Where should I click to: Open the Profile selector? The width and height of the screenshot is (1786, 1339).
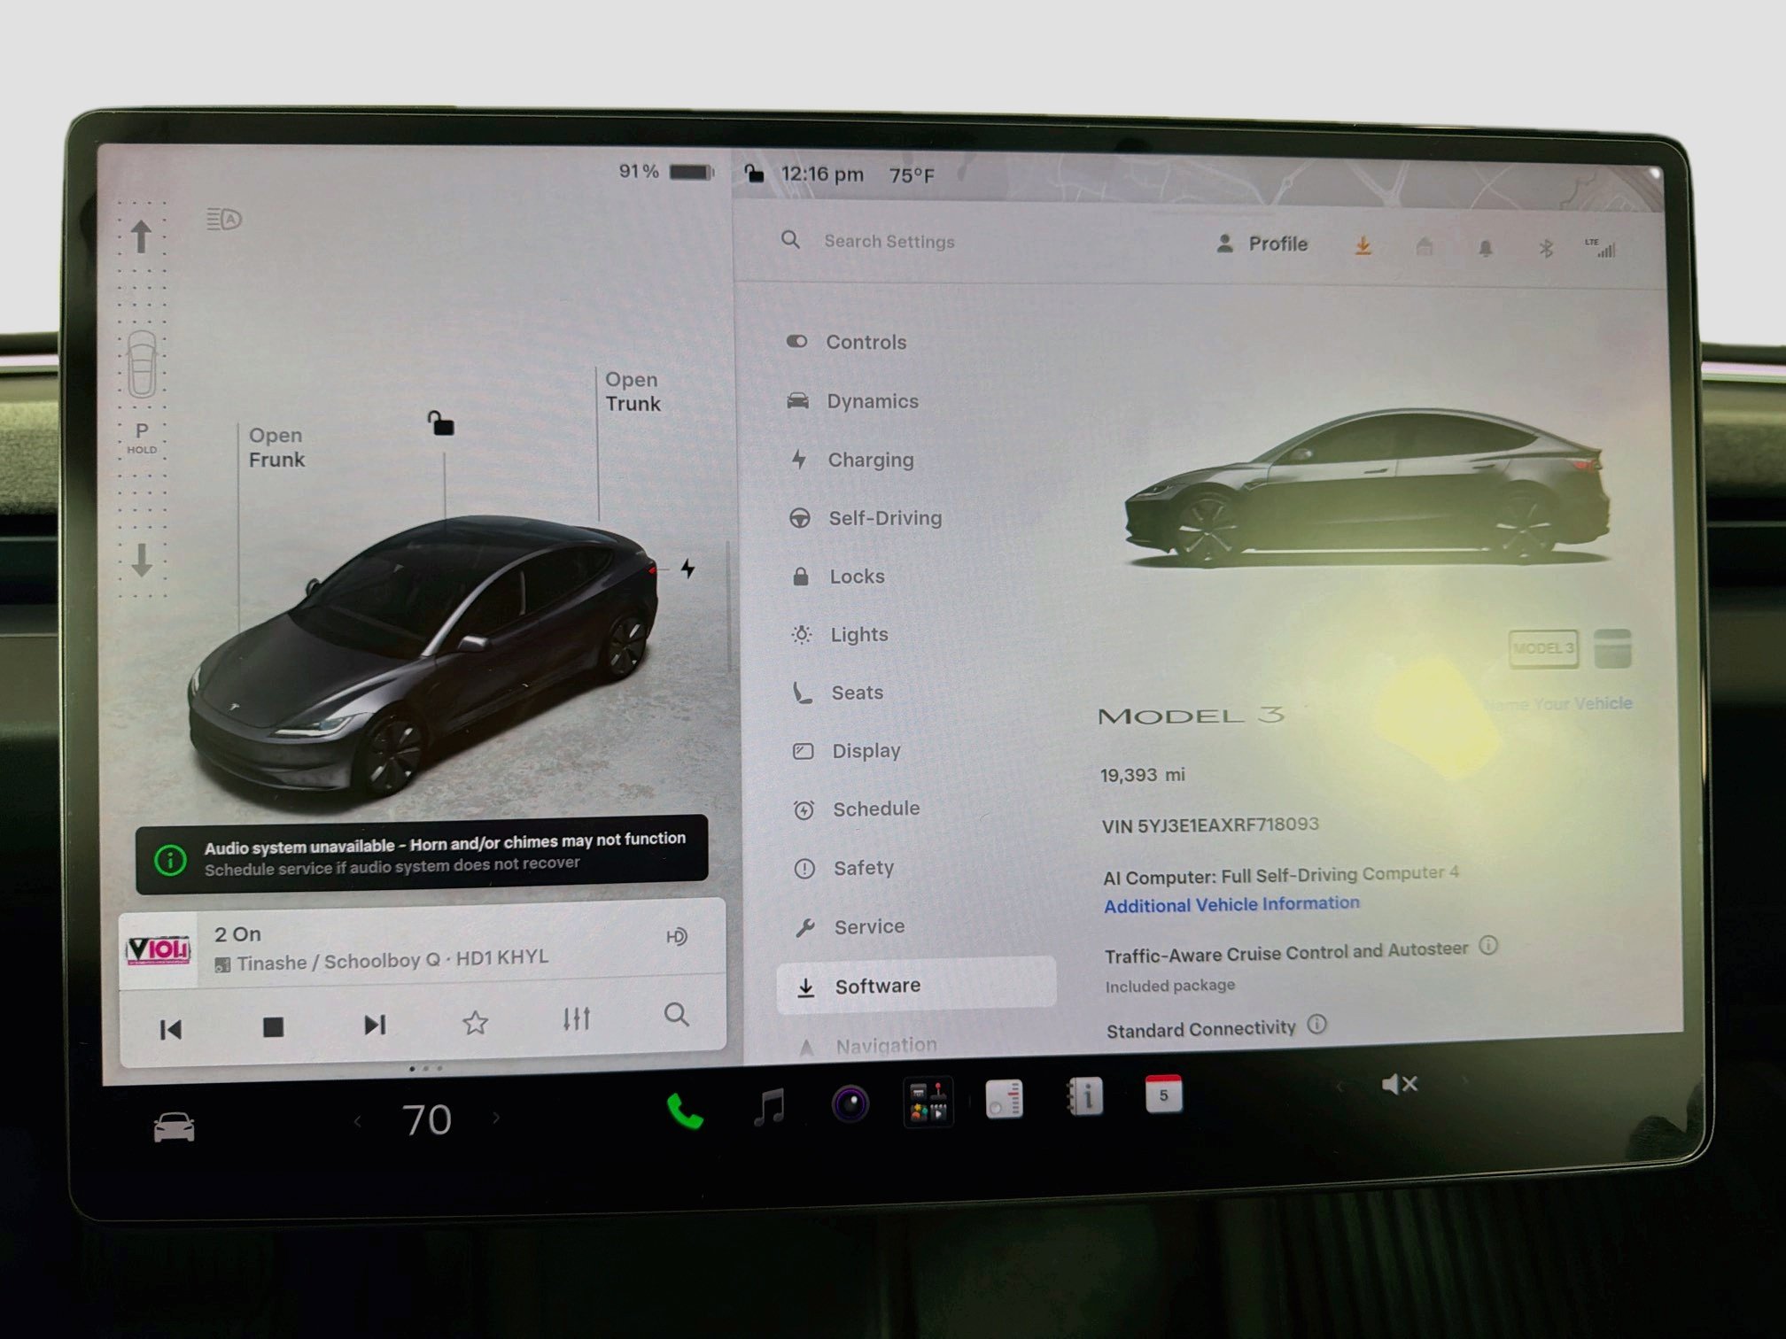(1262, 244)
